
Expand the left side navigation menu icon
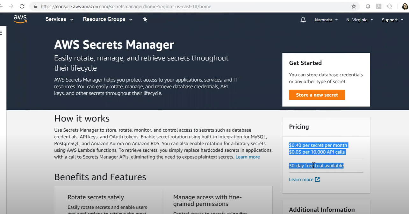tap(1, 32)
